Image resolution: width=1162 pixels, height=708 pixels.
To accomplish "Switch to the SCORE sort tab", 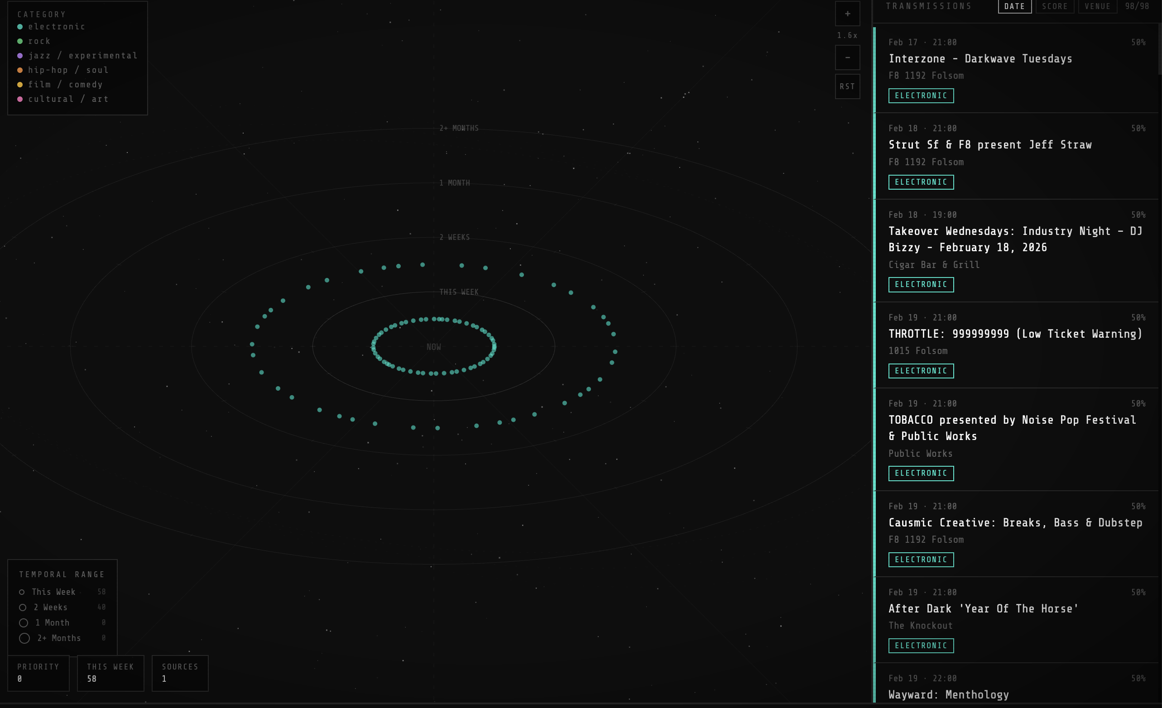I will pyautogui.click(x=1055, y=6).
